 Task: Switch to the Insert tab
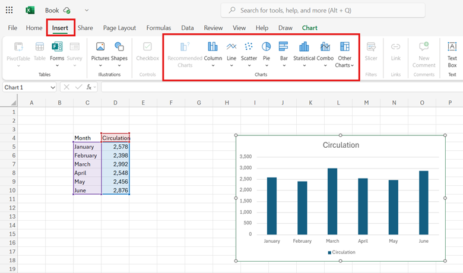click(60, 28)
